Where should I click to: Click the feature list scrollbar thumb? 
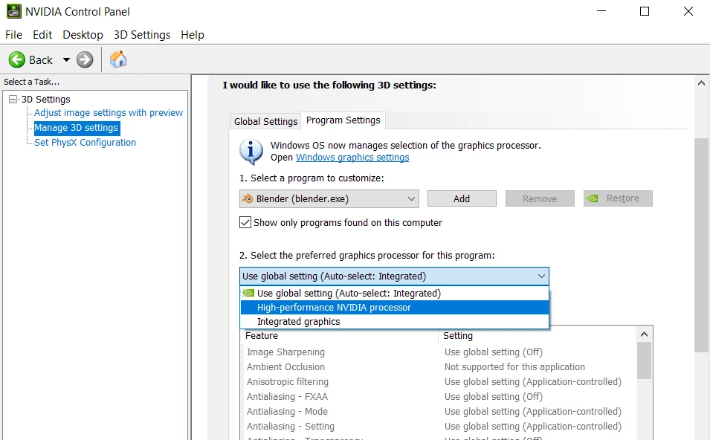644,360
